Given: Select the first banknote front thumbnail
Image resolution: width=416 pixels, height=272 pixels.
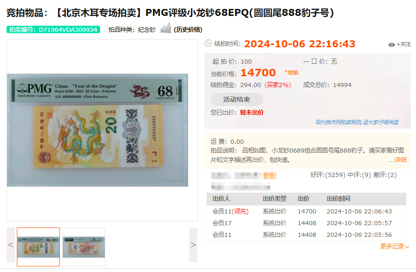Looking at the screenshot, I should [x=38, y=247].
